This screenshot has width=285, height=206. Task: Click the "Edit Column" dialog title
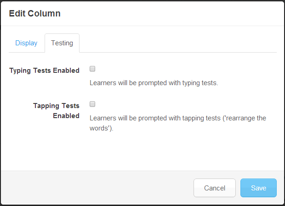click(x=34, y=13)
